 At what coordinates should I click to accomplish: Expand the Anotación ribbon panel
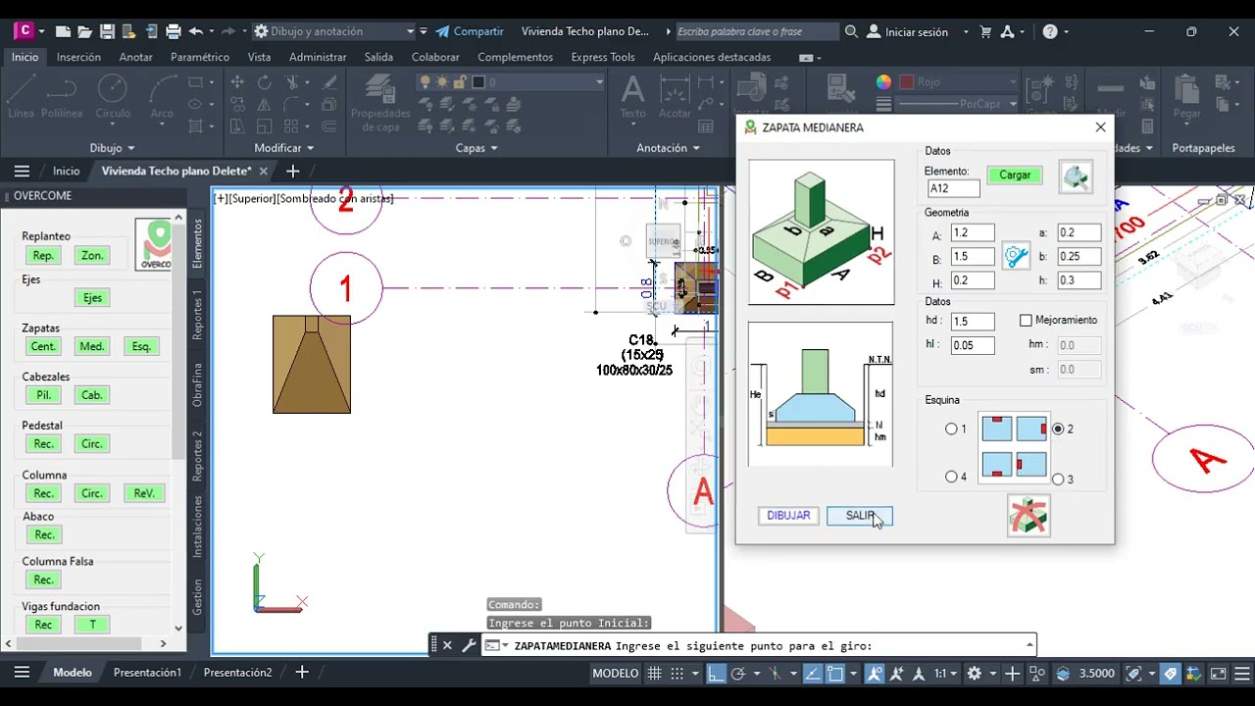point(669,148)
